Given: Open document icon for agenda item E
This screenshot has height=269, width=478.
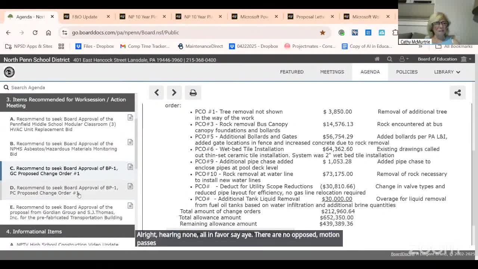Looking at the screenshot, I should pyautogui.click(x=130, y=206).
